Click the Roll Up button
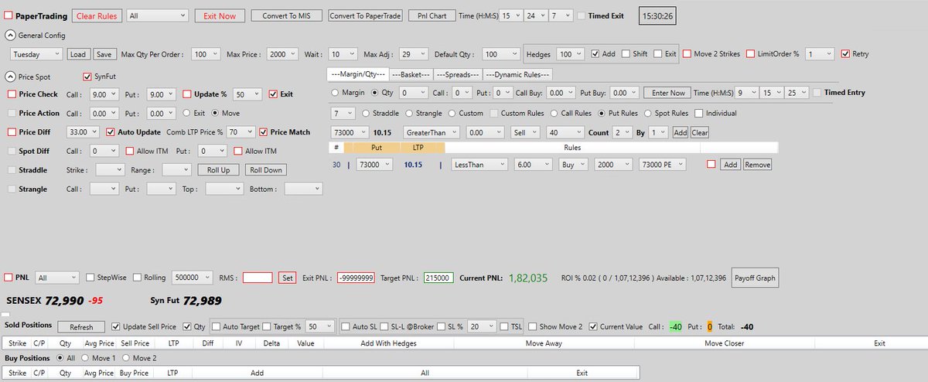This screenshot has width=928, height=382. coord(219,170)
